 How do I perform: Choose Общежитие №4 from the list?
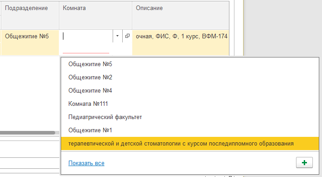(190, 91)
